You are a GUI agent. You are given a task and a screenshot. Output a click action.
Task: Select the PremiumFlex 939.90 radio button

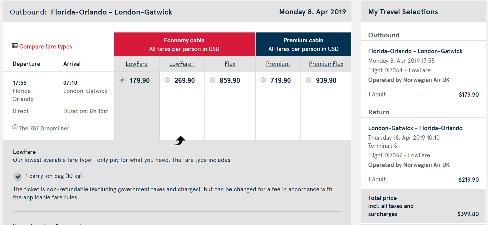[309, 80]
